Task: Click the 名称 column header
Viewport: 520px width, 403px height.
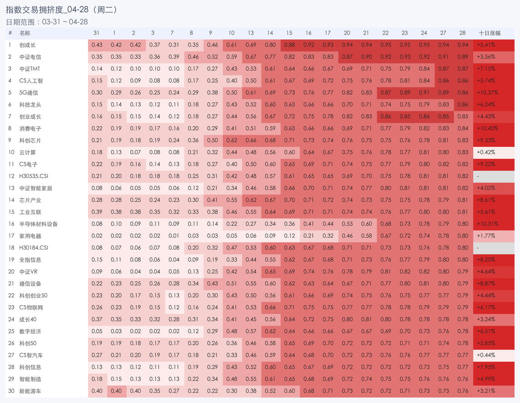Action: (x=25, y=33)
